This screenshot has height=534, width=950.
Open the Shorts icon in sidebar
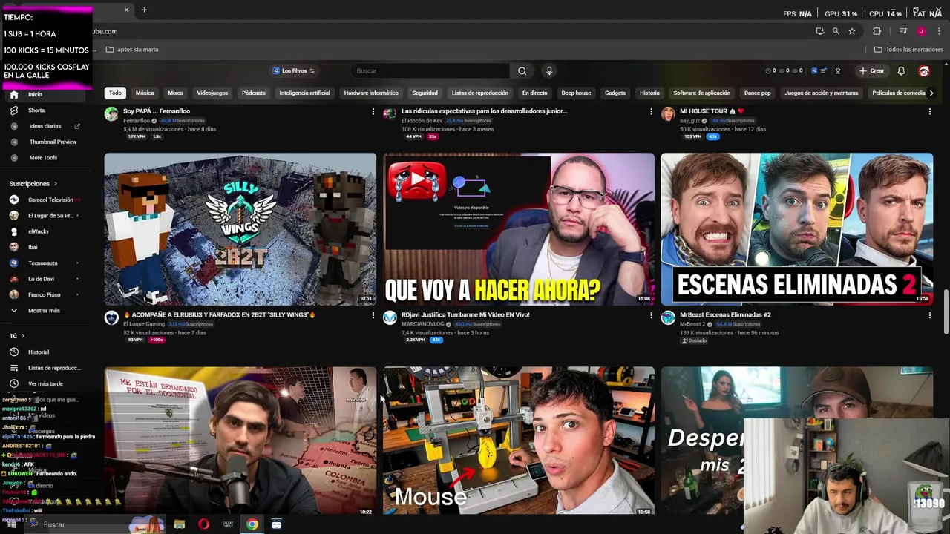[x=14, y=111]
